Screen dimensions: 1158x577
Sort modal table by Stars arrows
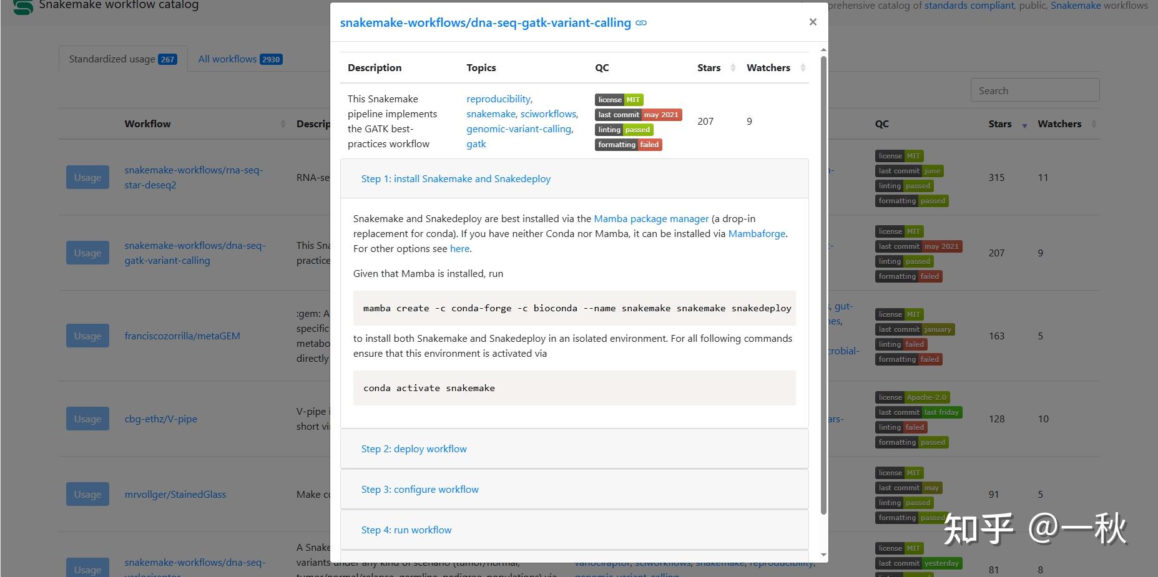733,67
